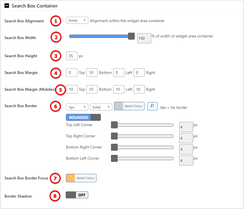Click the magnifier preview icon beside border colour
244x209 pixels.
(x=152, y=106)
